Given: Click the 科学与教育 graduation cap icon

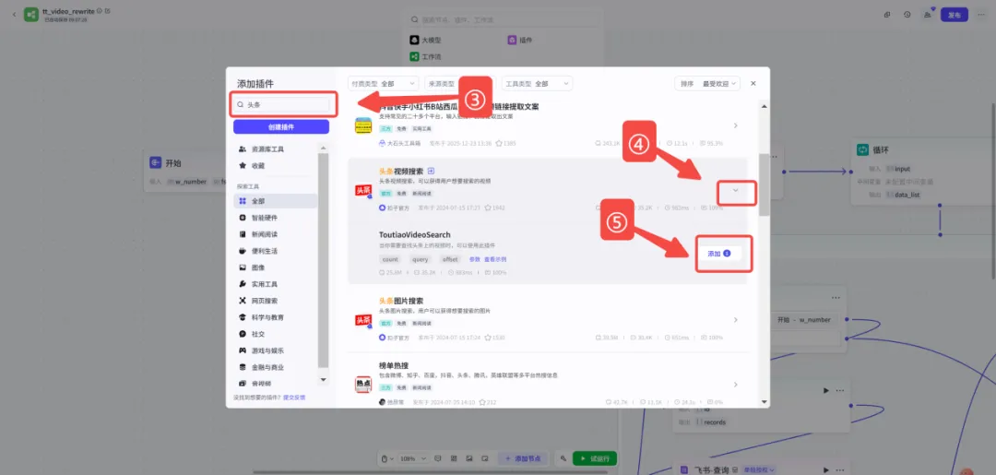Looking at the screenshot, I should pyautogui.click(x=243, y=317).
